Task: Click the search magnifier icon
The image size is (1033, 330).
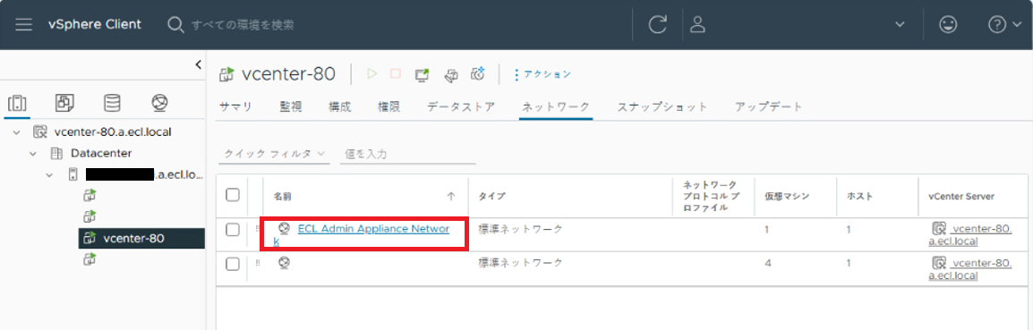Action: point(175,25)
